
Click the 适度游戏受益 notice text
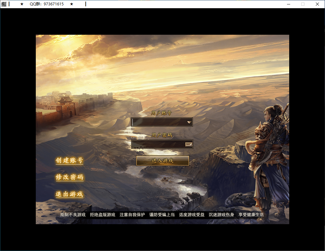click(192, 215)
